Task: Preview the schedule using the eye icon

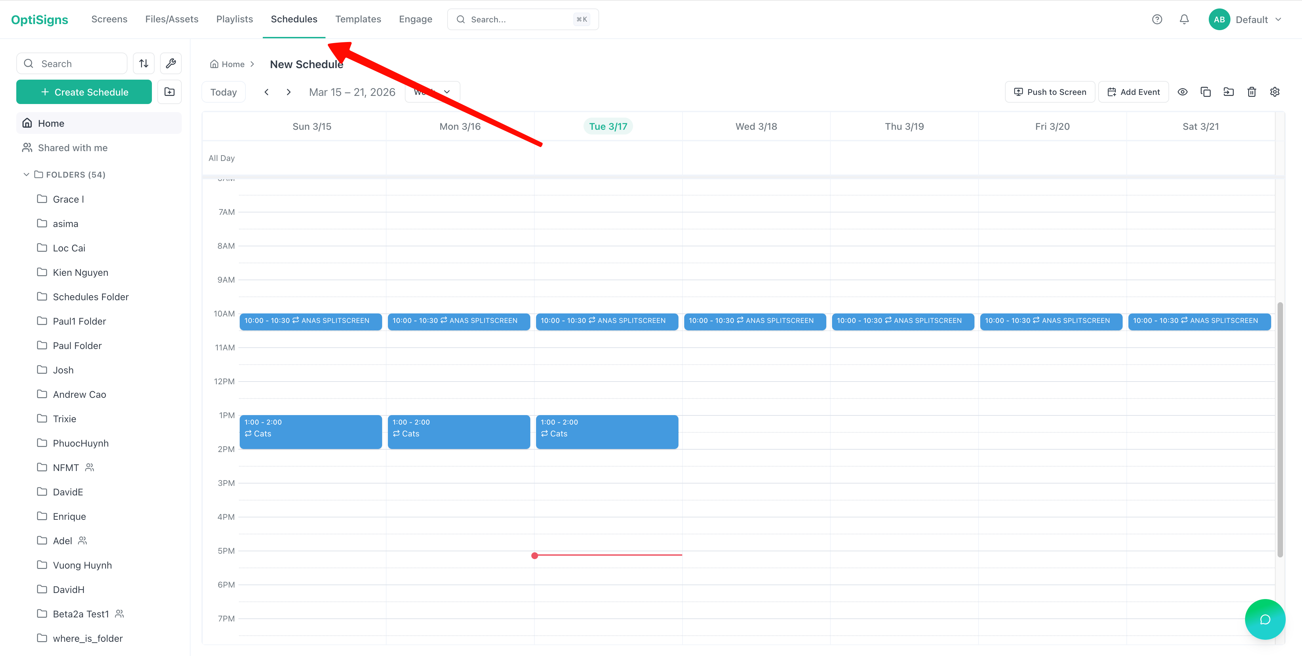Action: (1183, 91)
